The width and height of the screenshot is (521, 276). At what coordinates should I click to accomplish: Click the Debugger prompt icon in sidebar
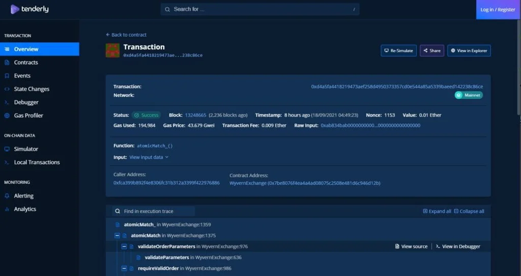pyautogui.click(x=7, y=102)
